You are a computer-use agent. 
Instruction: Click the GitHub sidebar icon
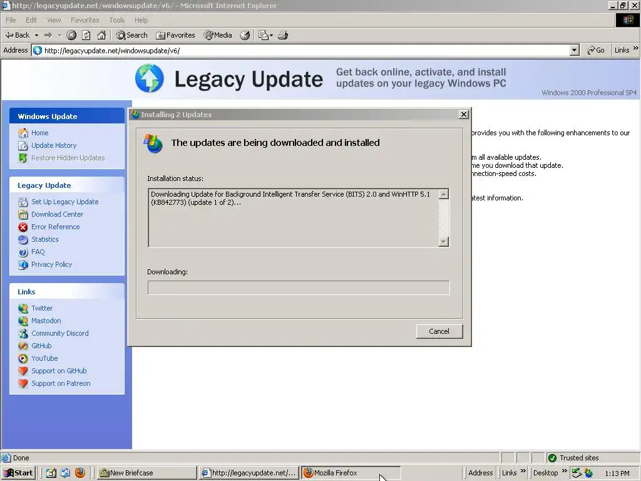[23, 346]
